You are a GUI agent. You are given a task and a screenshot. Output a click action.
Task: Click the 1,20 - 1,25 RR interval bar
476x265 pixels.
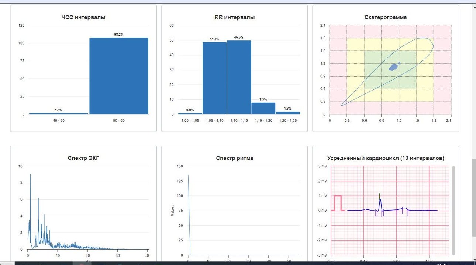coord(288,113)
